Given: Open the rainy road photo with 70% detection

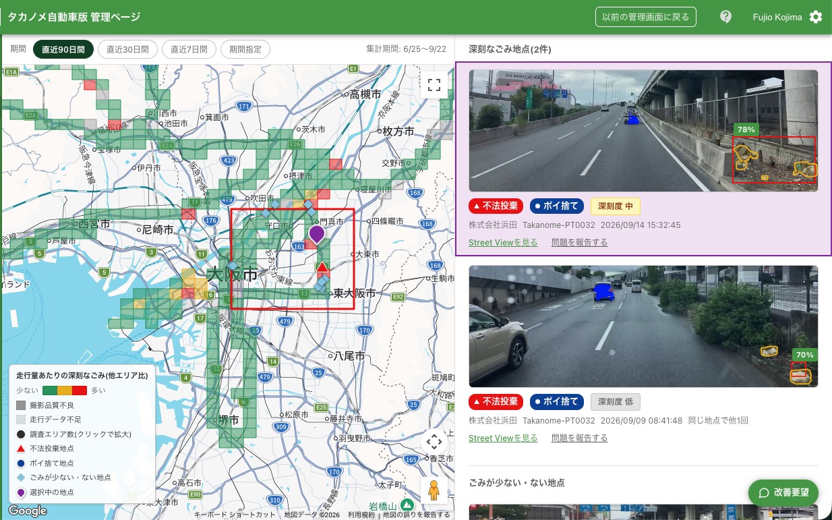Looking at the screenshot, I should click(643, 326).
